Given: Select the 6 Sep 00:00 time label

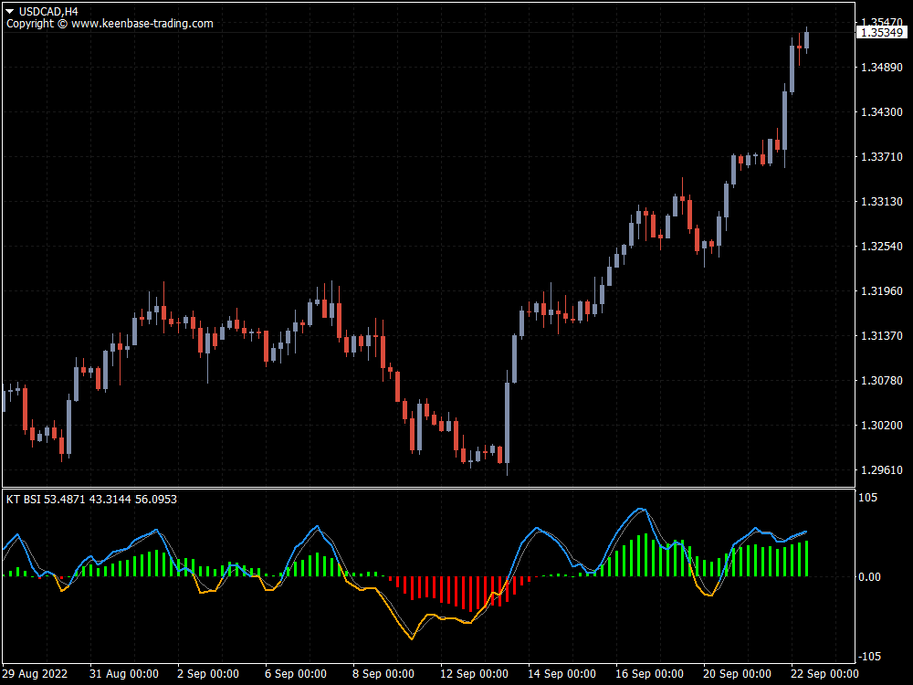Looking at the screenshot, I should pyautogui.click(x=296, y=674).
